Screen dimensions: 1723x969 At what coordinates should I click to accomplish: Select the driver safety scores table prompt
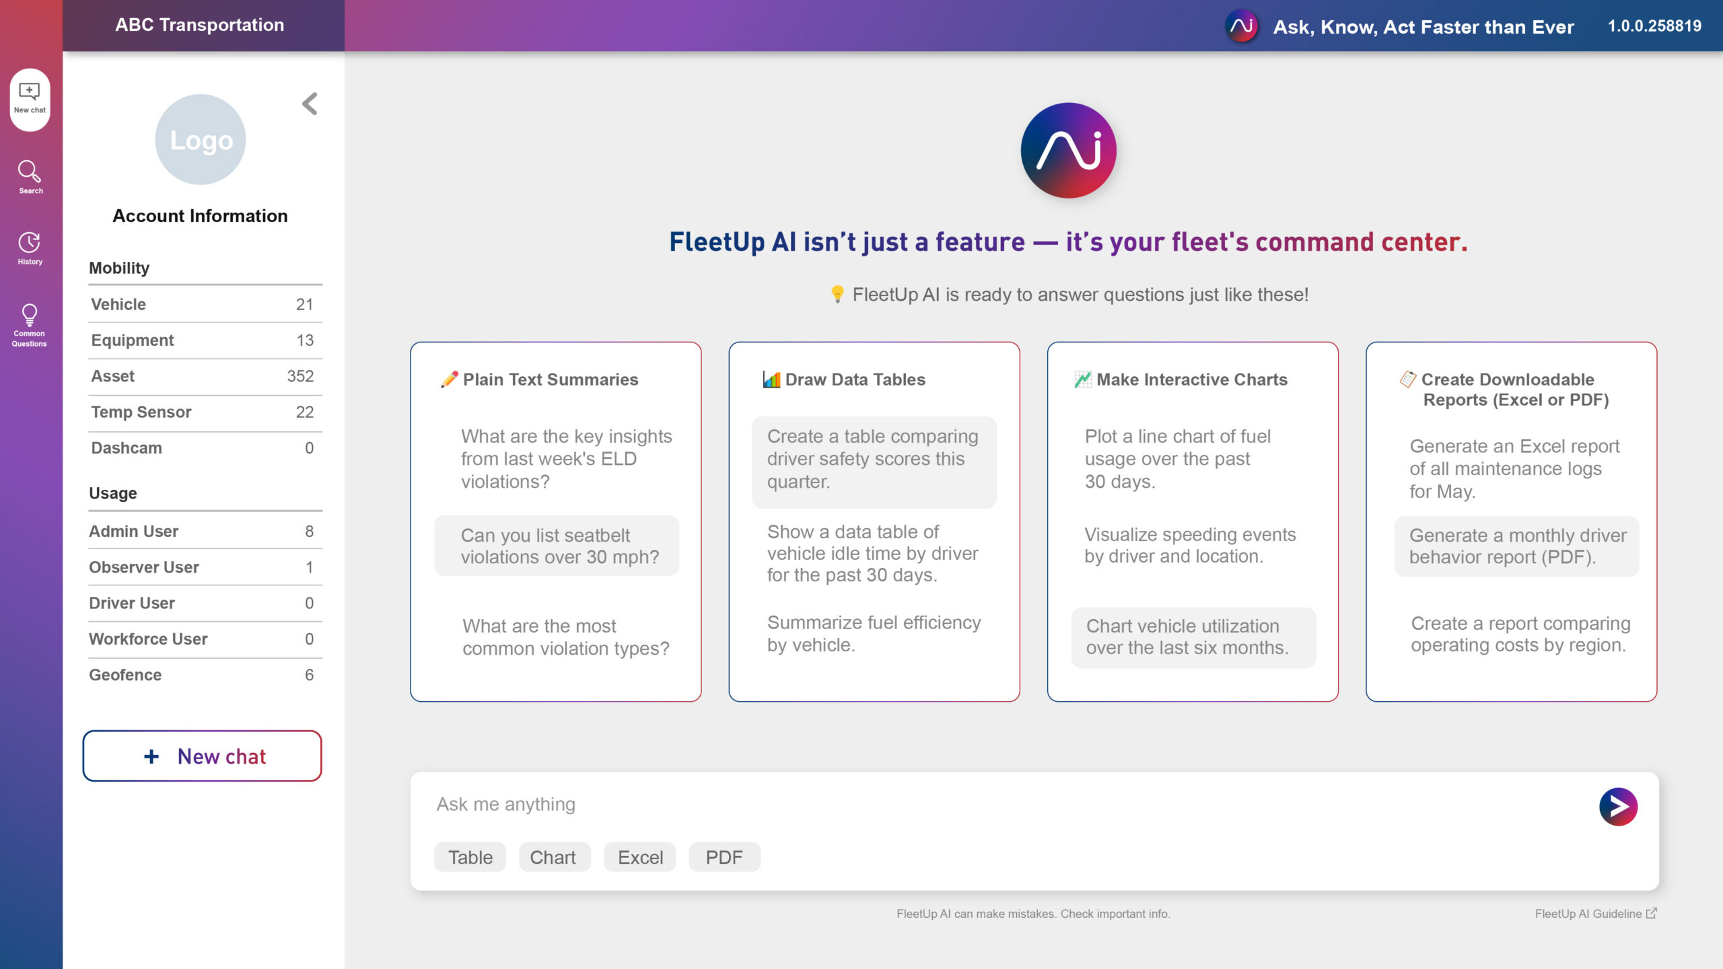(874, 460)
